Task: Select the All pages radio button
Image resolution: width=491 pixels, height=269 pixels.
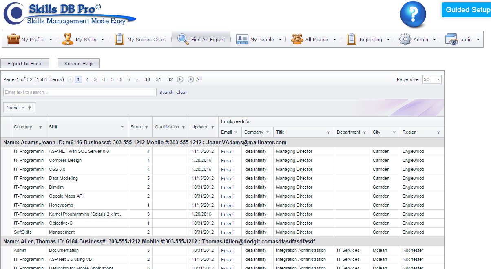Action: (190, 79)
